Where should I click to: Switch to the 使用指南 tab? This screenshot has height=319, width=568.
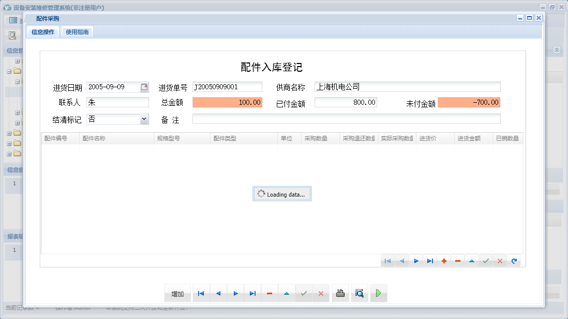tap(78, 31)
